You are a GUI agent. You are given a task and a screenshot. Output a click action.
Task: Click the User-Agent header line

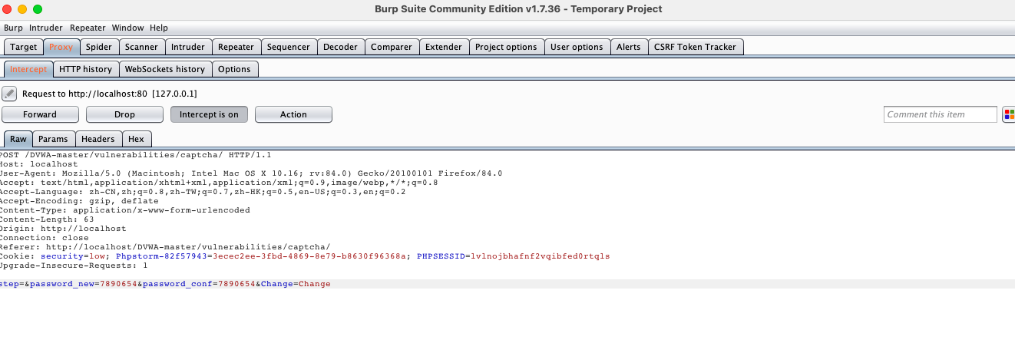pyautogui.click(x=251, y=173)
